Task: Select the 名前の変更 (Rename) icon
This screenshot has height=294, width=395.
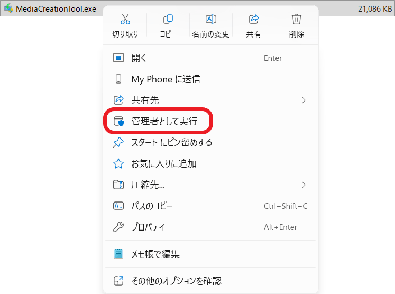Action: 210,20
